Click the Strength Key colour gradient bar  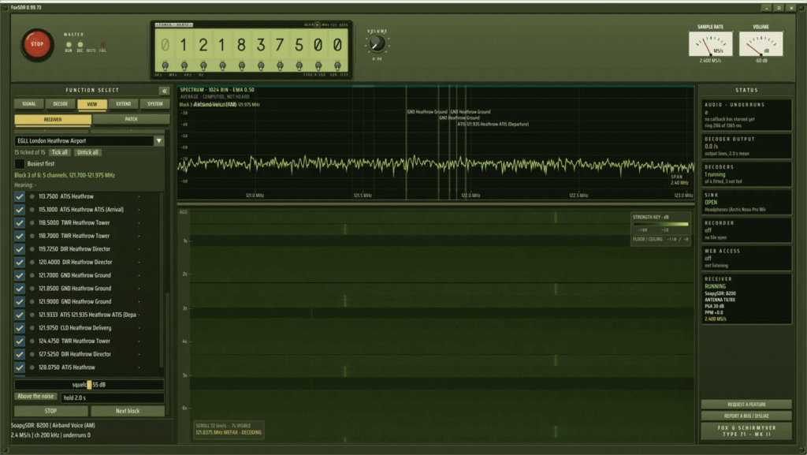coord(660,224)
